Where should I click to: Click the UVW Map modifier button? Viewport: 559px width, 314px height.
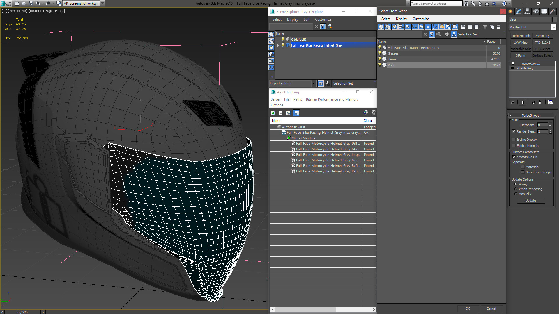521,42
